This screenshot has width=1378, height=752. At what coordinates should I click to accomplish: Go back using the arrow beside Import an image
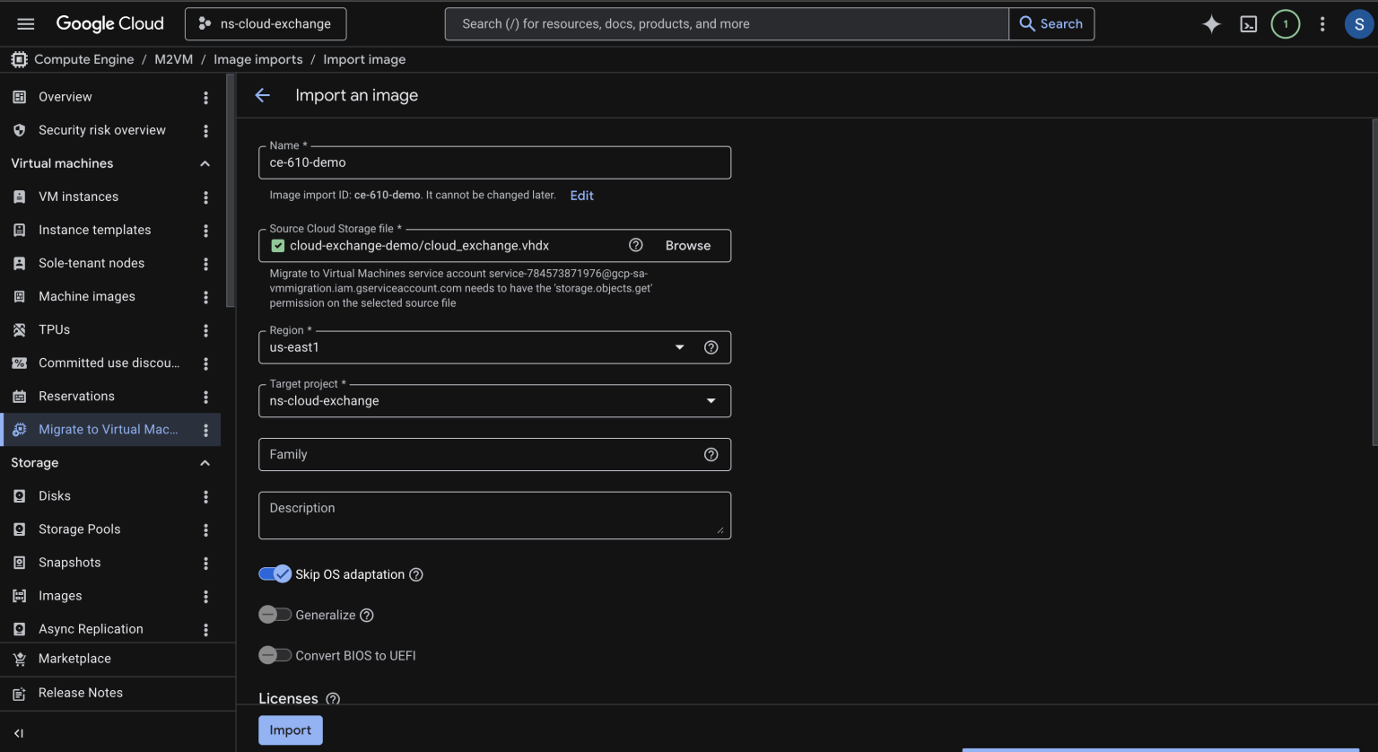click(262, 95)
